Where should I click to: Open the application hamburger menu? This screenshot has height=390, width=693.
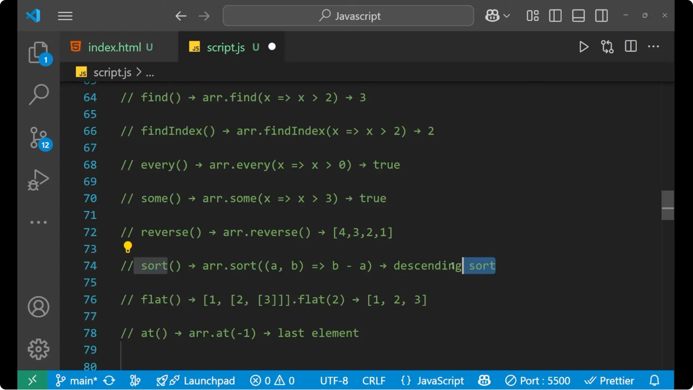(65, 16)
